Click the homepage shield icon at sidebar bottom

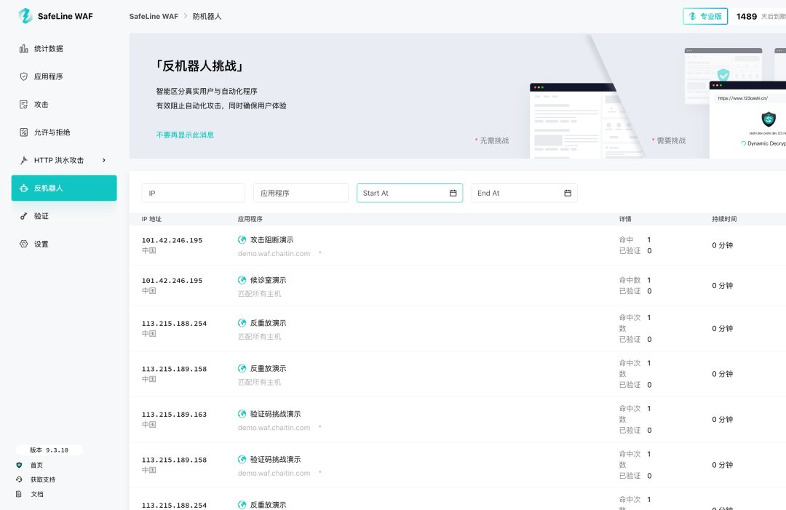(x=19, y=465)
